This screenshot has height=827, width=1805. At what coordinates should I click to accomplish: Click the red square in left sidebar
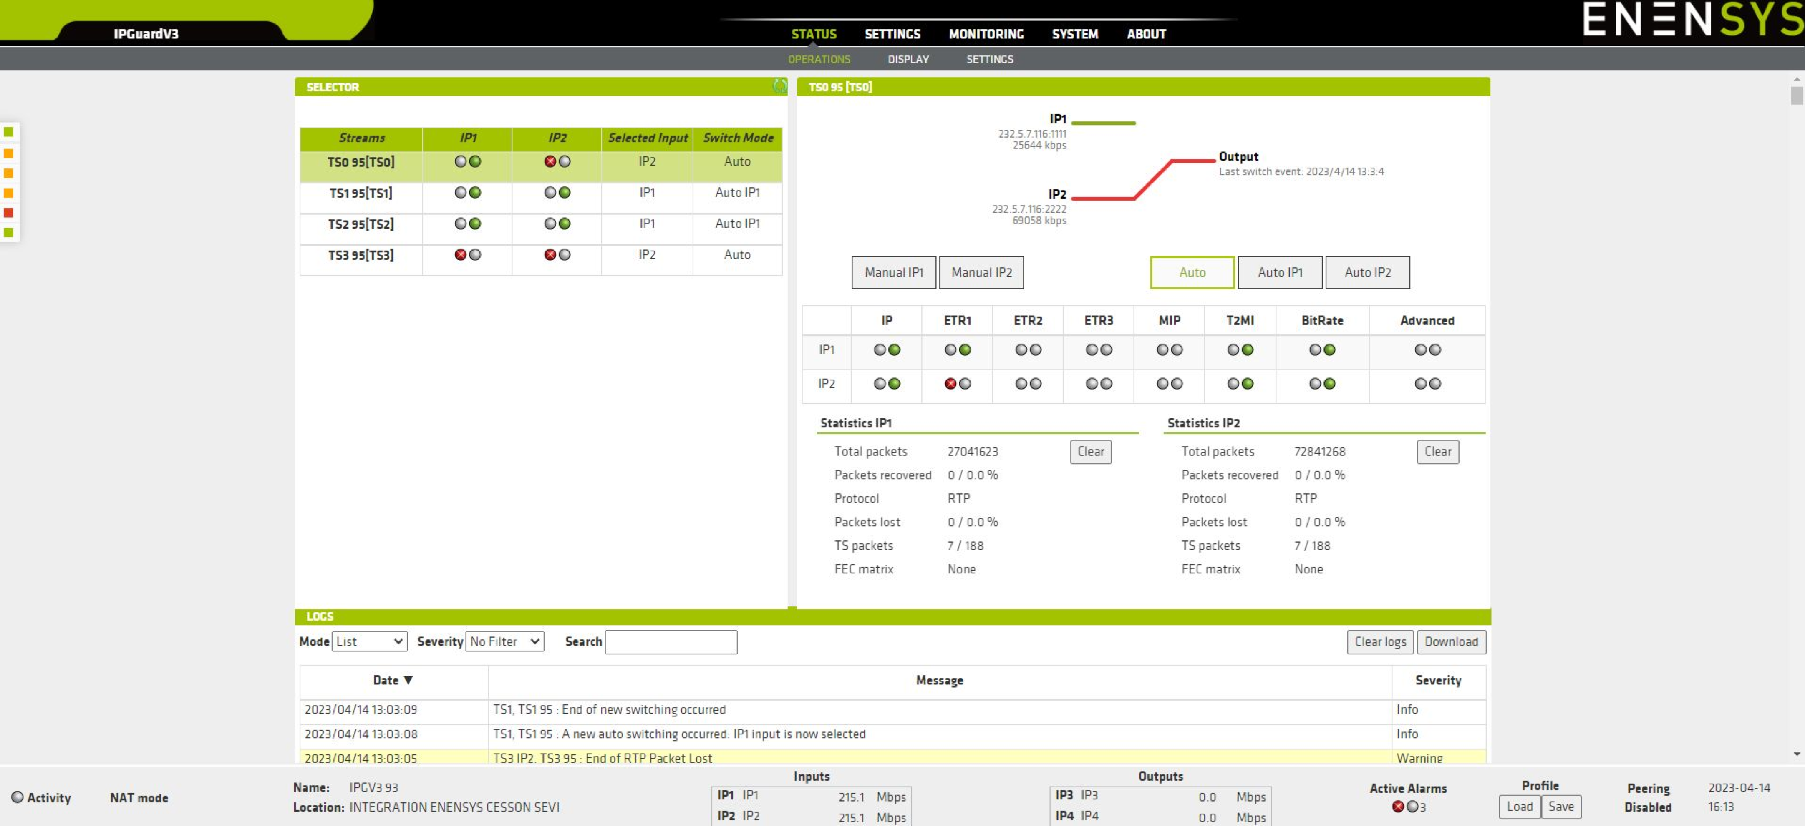[8, 213]
